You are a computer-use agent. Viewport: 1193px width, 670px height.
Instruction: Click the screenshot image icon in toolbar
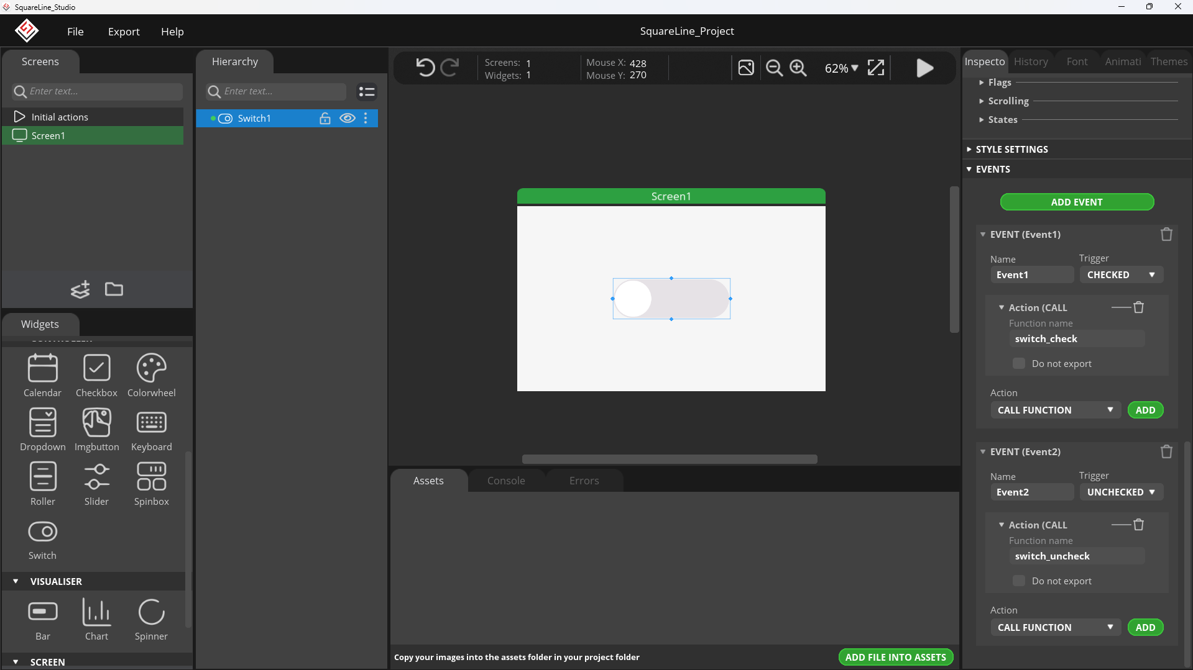click(746, 68)
